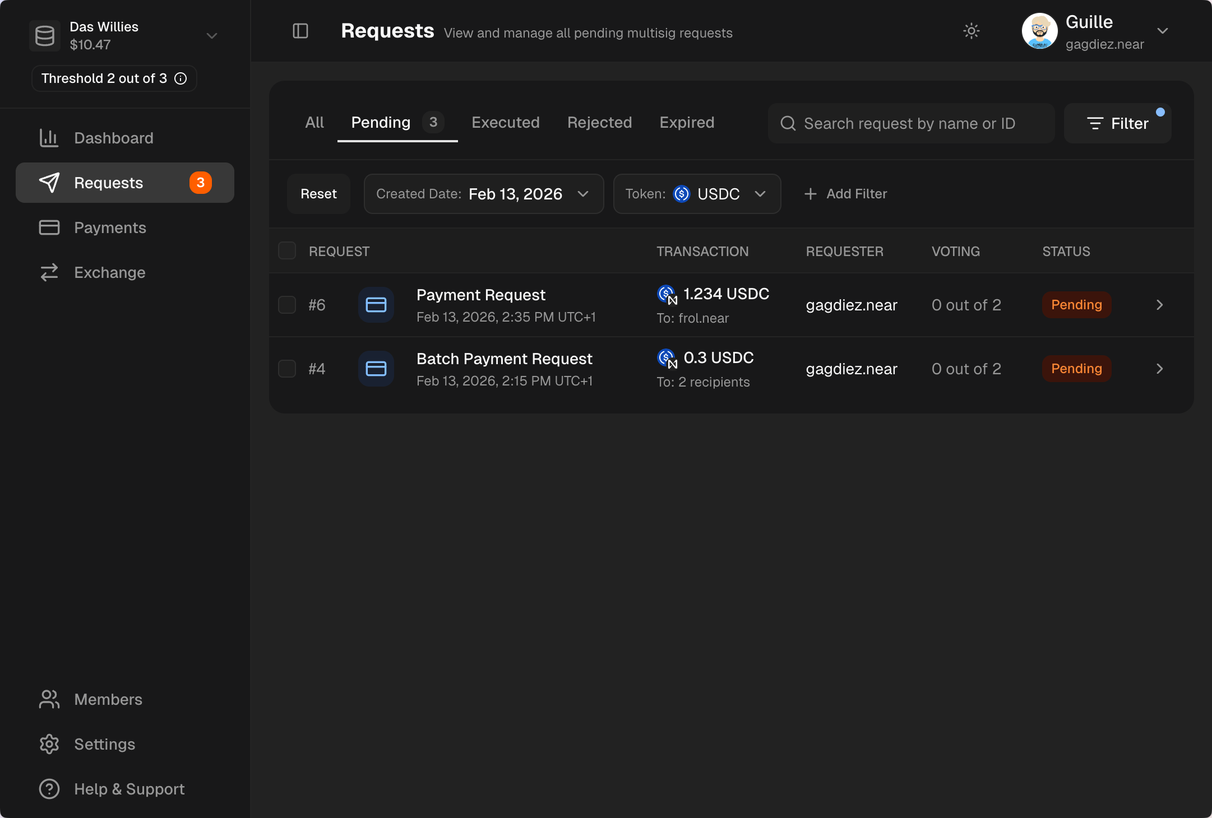Image resolution: width=1212 pixels, height=818 pixels.
Task: Toggle the sidebar collapse icon
Action: click(x=300, y=31)
